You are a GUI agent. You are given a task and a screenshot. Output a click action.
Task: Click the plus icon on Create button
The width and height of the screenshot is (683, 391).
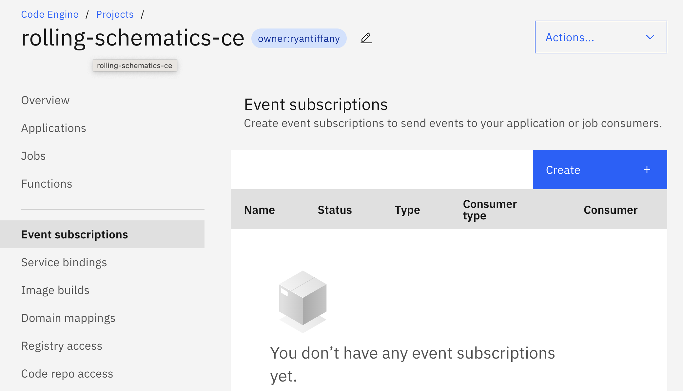(x=647, y=170)
